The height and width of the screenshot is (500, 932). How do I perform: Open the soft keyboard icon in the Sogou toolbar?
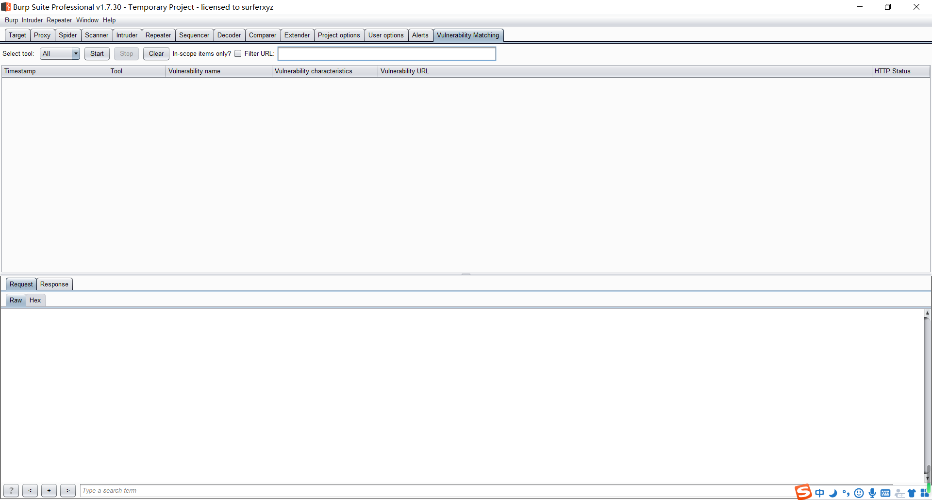[885, 493]
